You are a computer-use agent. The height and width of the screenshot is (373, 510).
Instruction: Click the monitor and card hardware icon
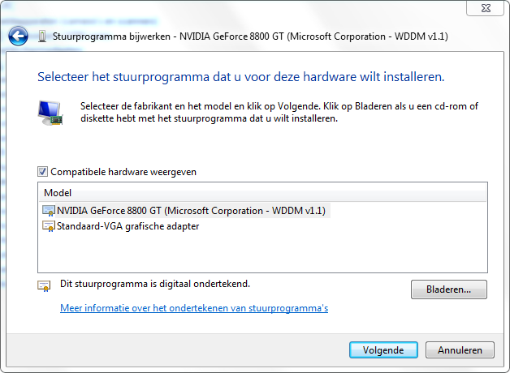tap(50, 113)
